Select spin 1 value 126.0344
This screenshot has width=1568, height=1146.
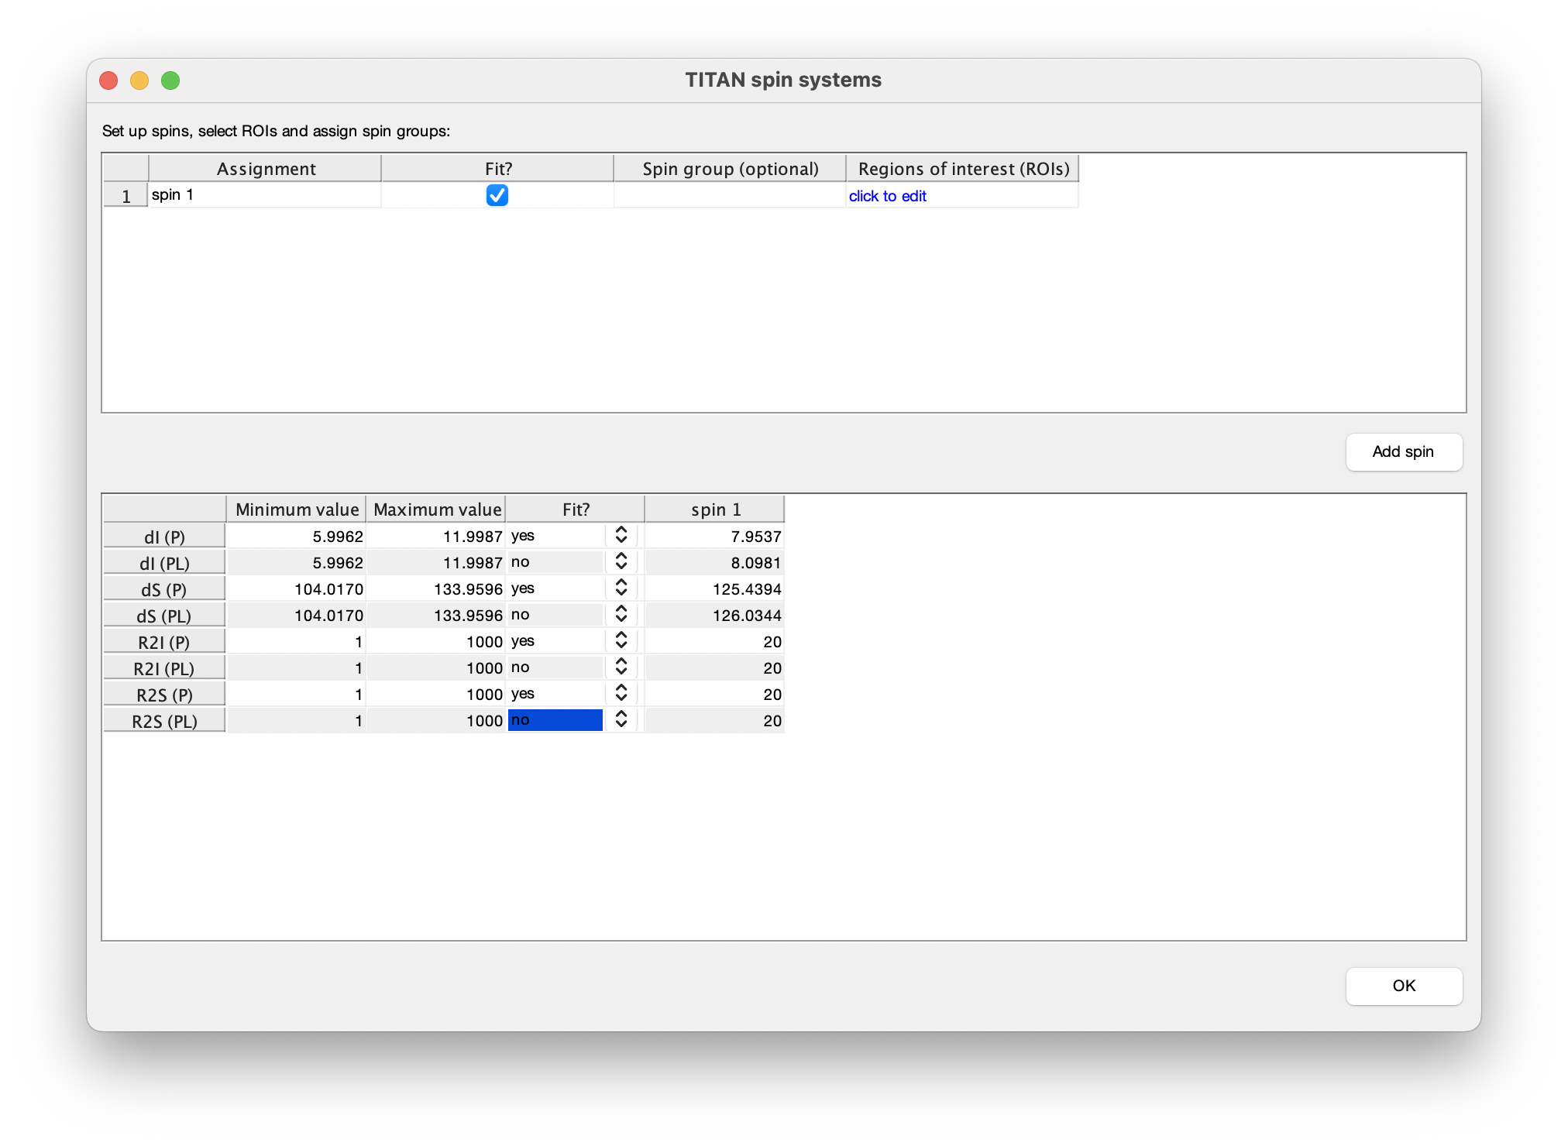point(714,616)
